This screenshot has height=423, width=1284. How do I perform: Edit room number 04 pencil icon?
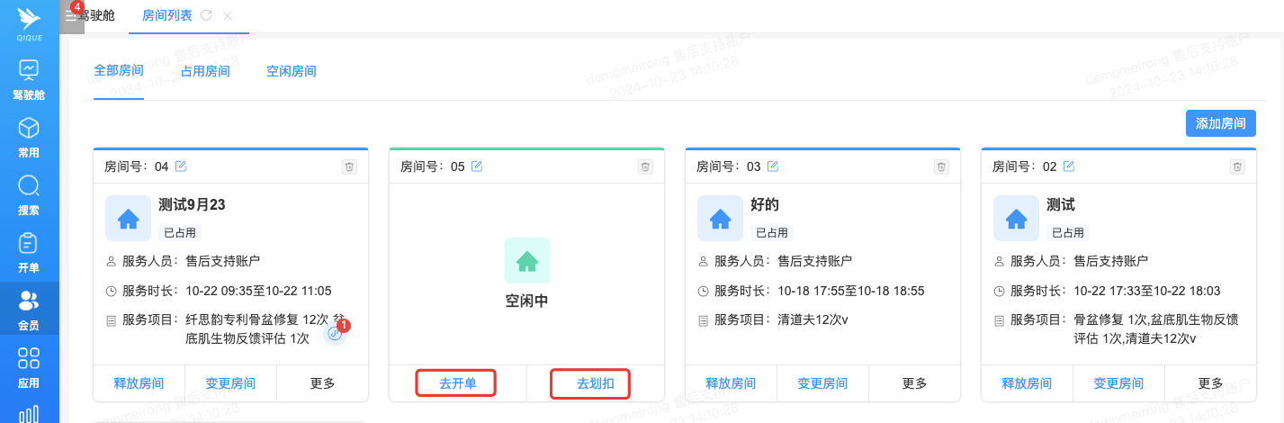[x=181, y=166]
